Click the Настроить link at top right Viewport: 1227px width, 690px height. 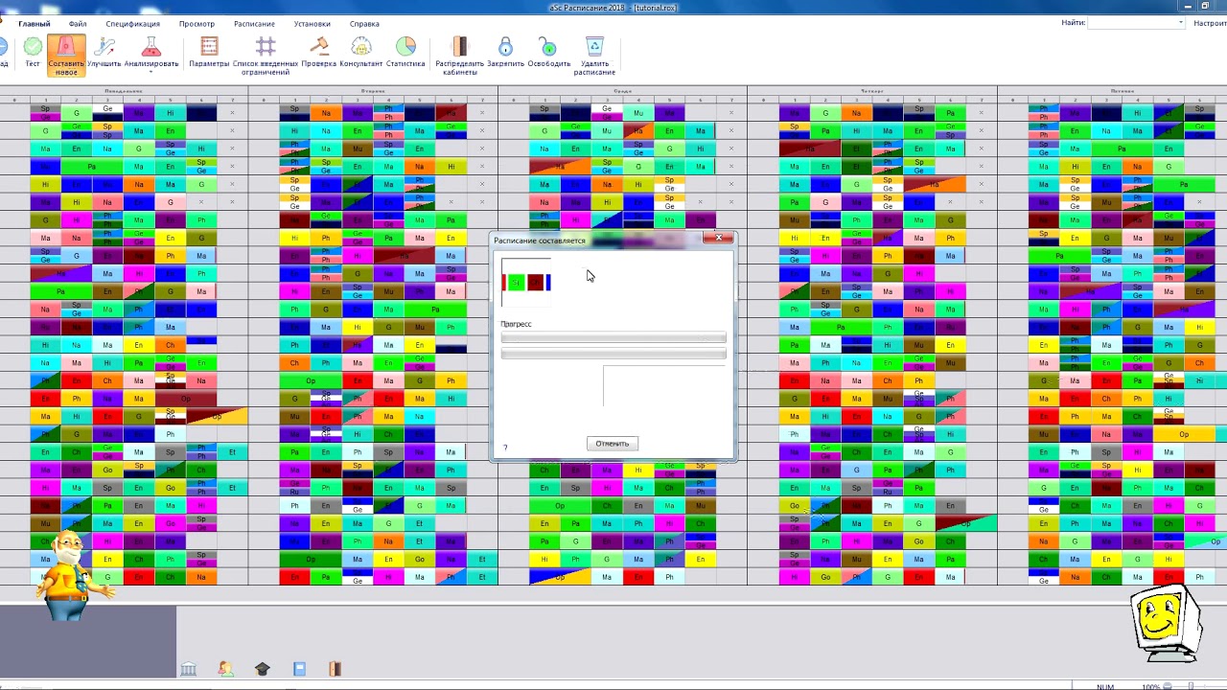tap(1210, 23)
